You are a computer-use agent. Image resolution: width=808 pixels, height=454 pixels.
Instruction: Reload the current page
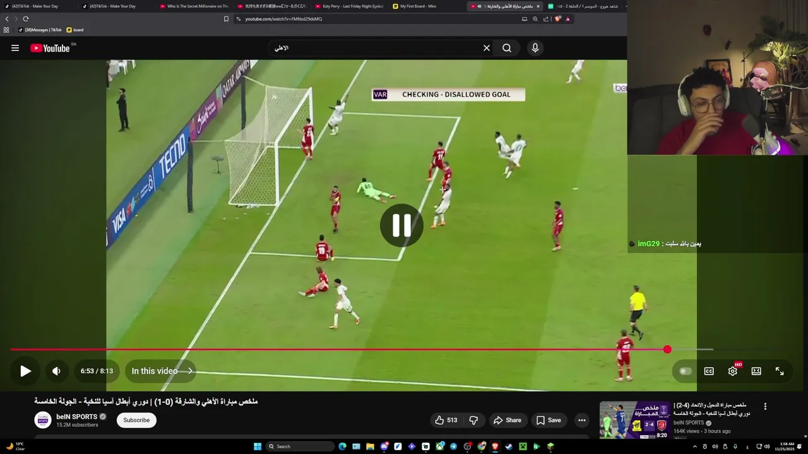pos(25,19)
